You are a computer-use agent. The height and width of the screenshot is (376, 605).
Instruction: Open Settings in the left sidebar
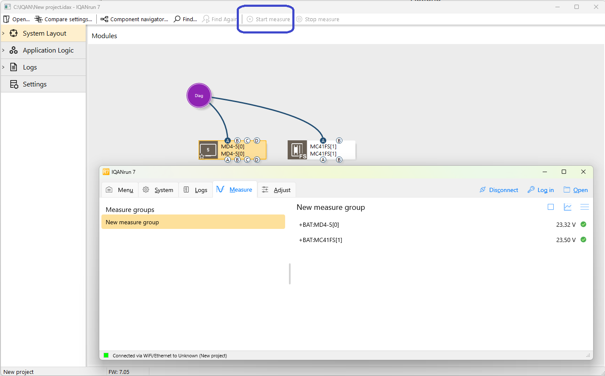tap(34, 84)
